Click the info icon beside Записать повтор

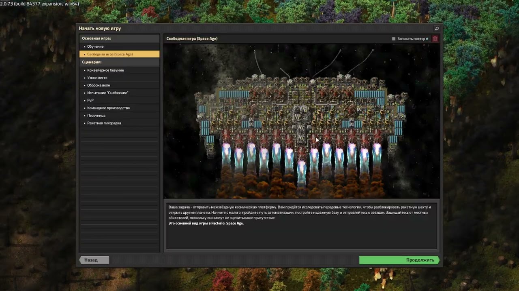[427, 39]
